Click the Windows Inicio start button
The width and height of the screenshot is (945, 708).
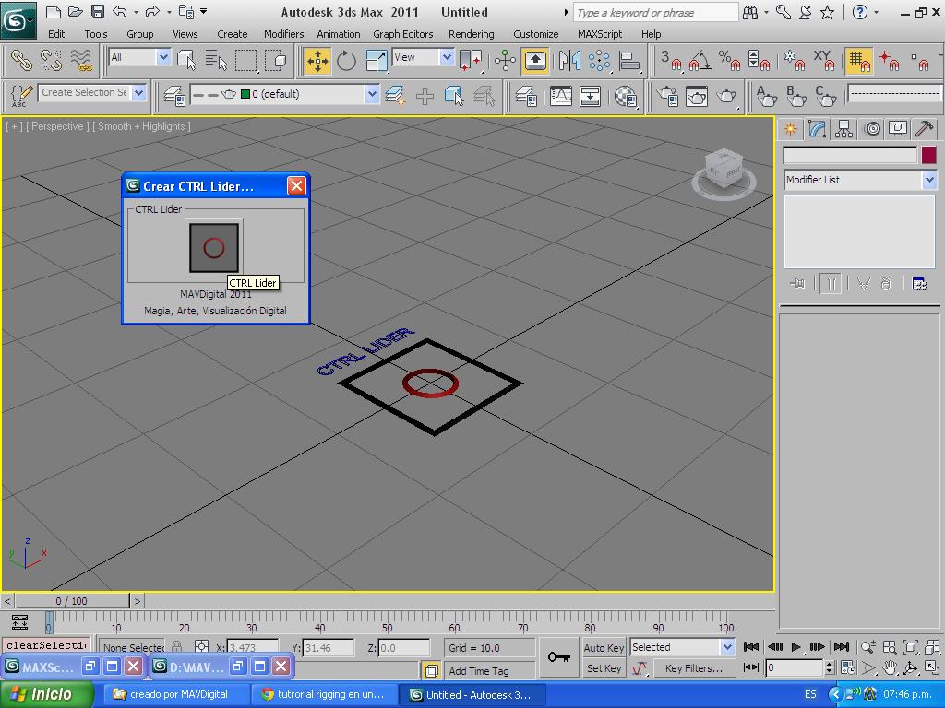coord(46,695)
